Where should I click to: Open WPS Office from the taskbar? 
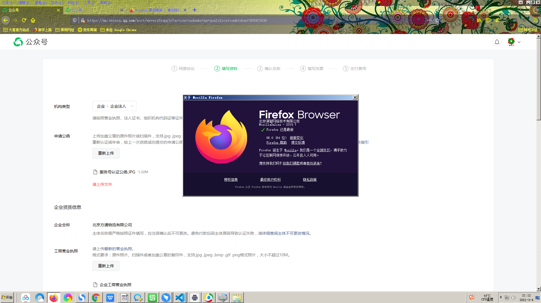(x=110, y=298)
